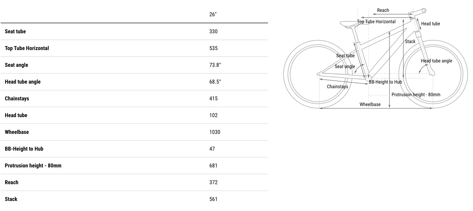Screen dimensions: 473x211
Task: Select the Head tube value 102
Action: coord(213,115)
